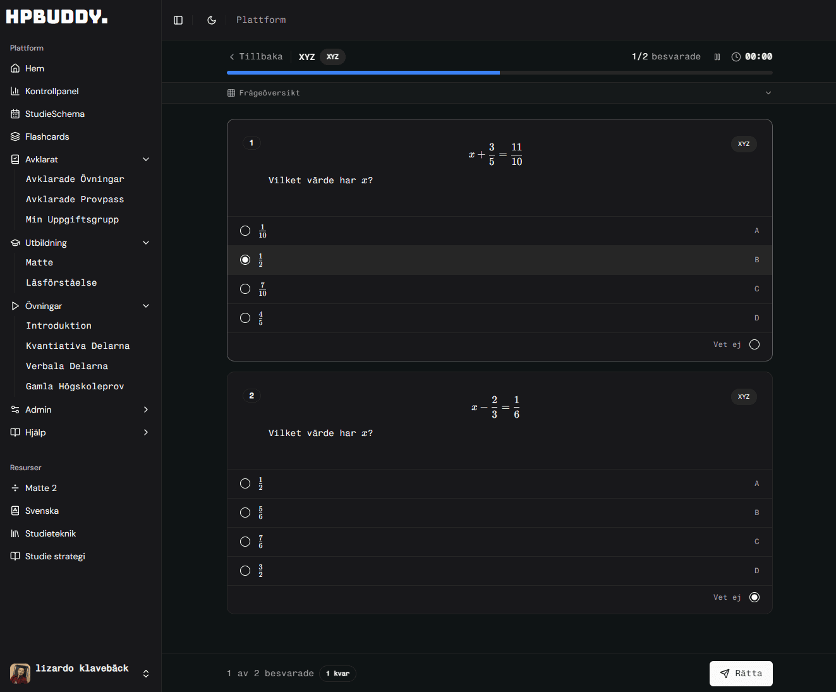Choose answer C for question 2
Image resolution: width=836 pixels, height=692 pixels.
pyautogui.click(x=245, y=542)
